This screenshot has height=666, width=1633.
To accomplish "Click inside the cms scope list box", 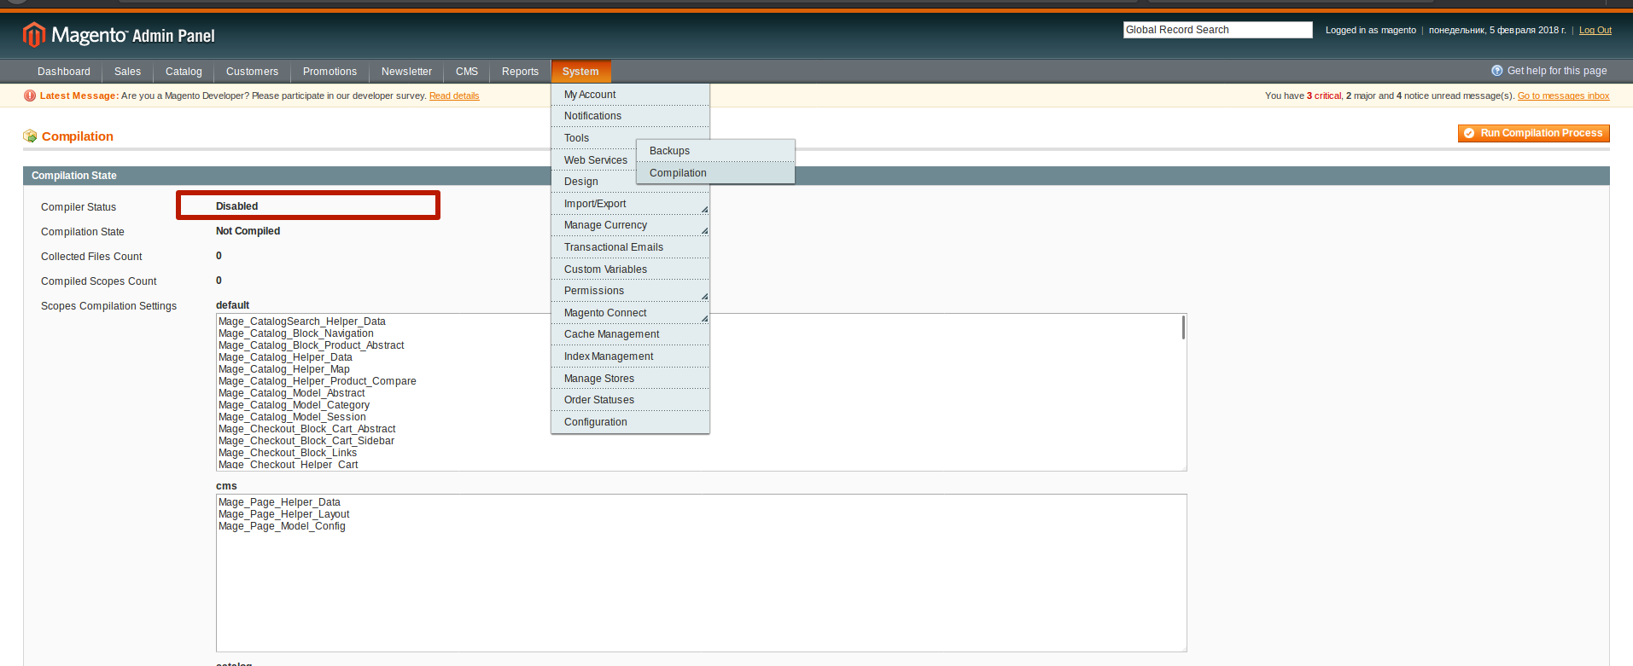I will pyautogui.click(x=701, y=573).
